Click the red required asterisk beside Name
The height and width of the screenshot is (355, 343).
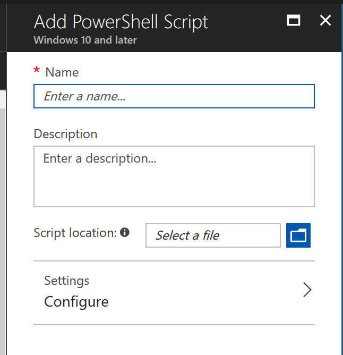pos(37,70)
